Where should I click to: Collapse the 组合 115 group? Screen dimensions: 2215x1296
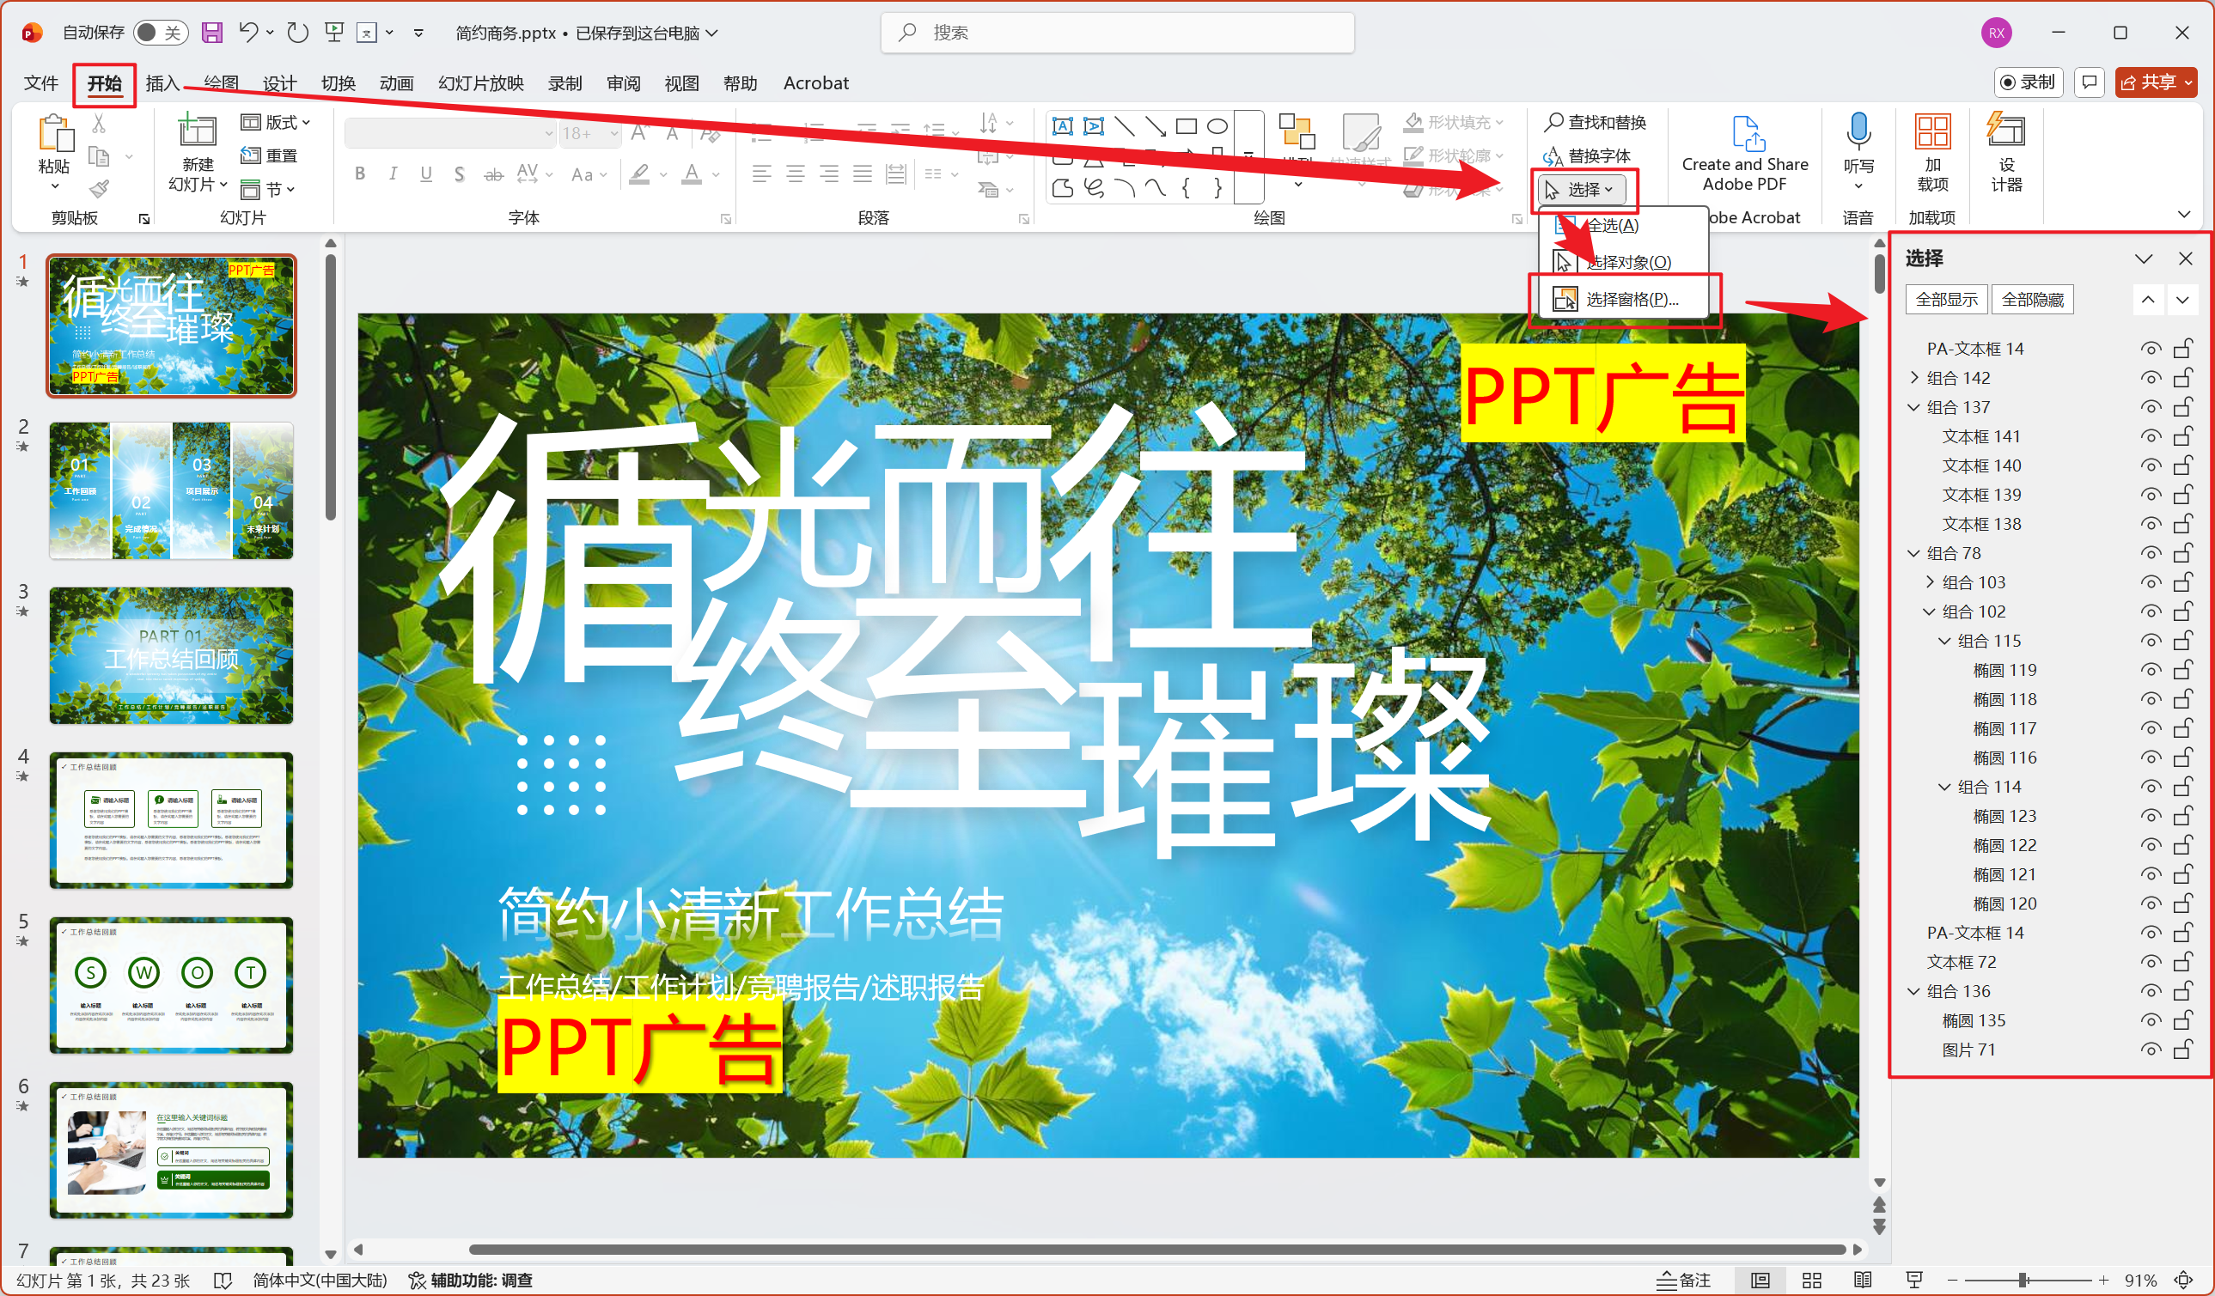point(1944,641)
